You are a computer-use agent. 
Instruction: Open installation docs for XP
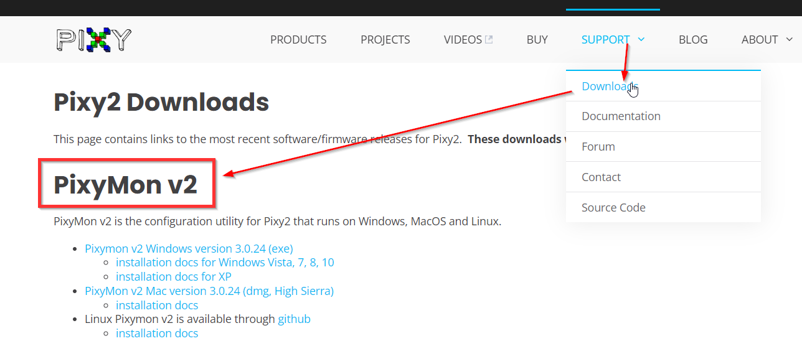[x=174, y=277]
